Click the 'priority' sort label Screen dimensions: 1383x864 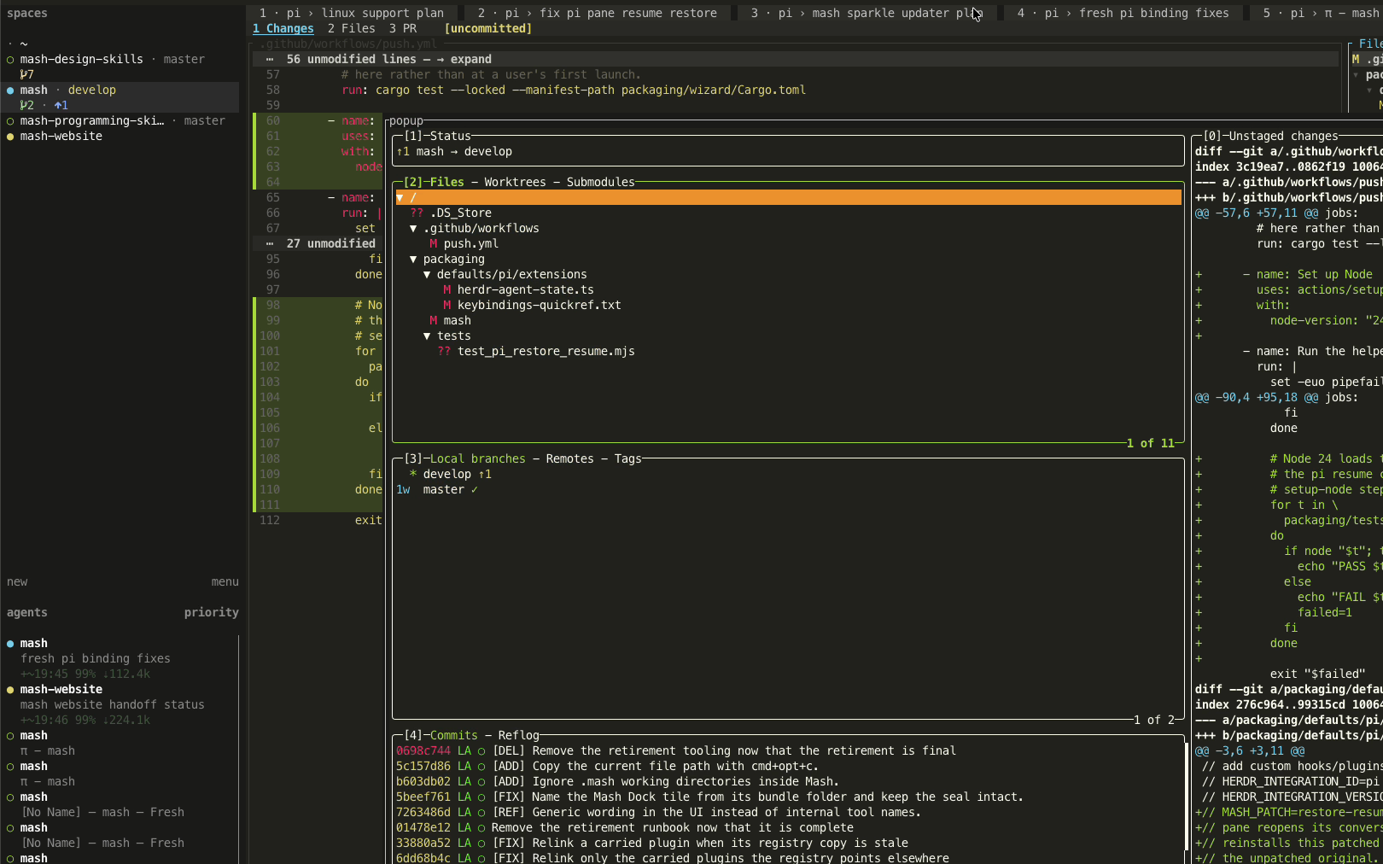tap(212, 613)
